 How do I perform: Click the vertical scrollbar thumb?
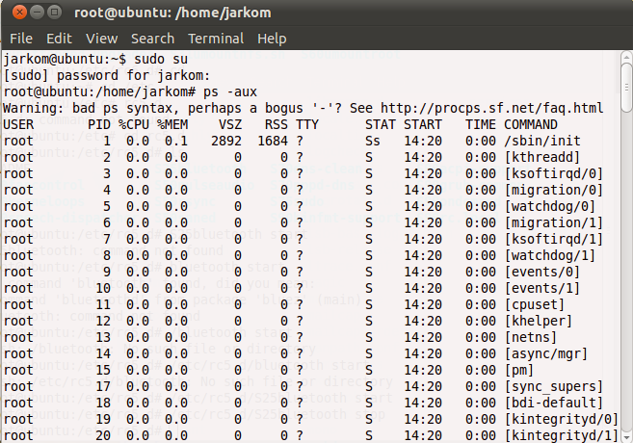pos(626,87)
